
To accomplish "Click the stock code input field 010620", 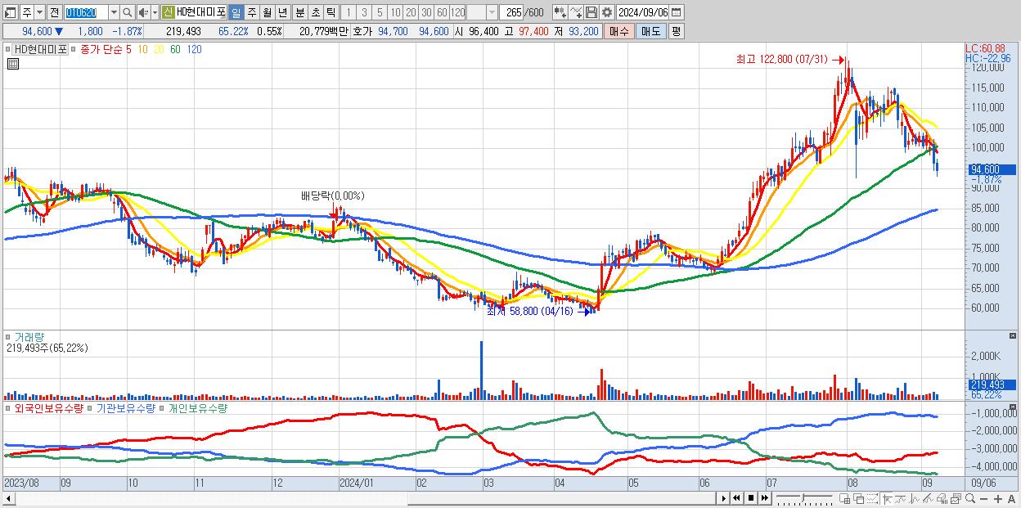I will point(86,12).
